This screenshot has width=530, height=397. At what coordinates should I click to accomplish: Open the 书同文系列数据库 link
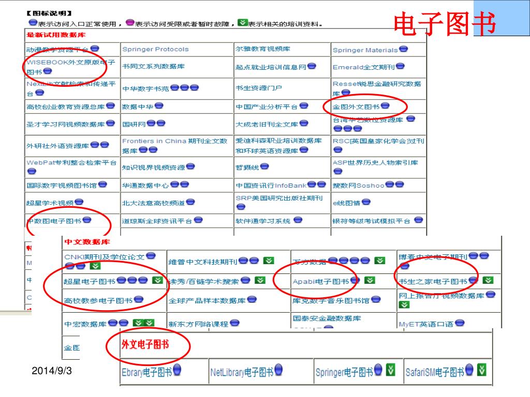point(153,67)
